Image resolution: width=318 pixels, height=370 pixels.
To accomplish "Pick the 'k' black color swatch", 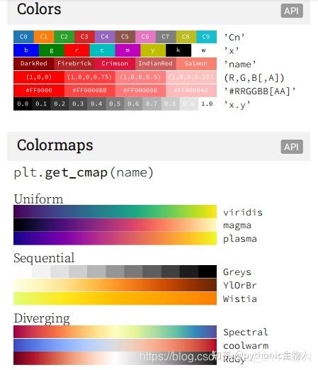I will (178, 50).
